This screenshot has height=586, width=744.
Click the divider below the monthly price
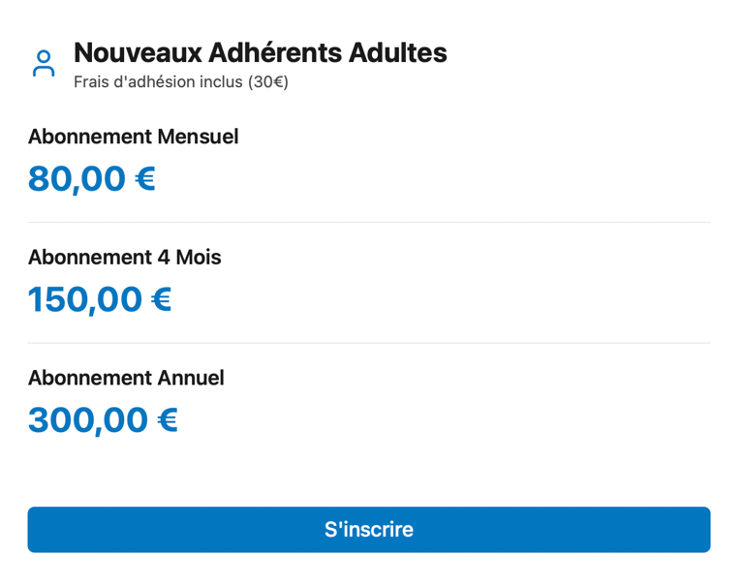[x=368, y=223]
